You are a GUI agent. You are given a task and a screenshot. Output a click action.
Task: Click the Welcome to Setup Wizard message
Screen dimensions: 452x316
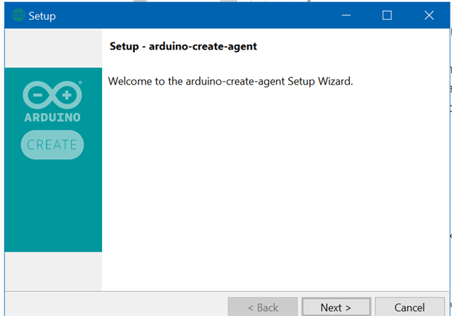pyautogui.click(x=230, y=81)
